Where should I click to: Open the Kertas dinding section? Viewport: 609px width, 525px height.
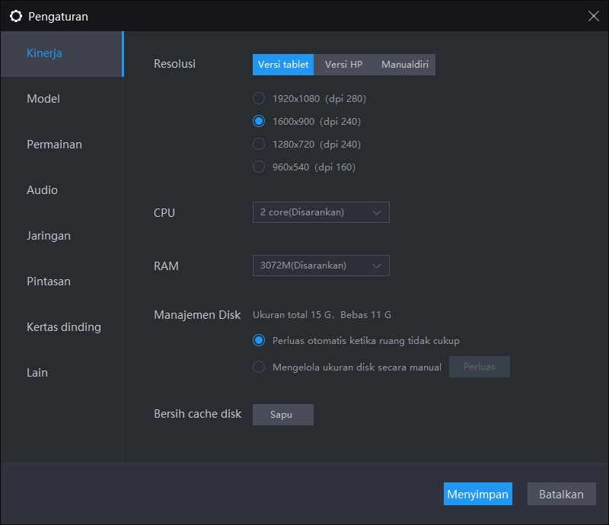pos(62,327)
